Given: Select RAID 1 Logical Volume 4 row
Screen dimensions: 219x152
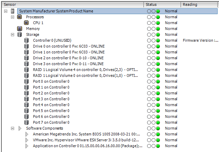Looking at the screenshot, I should click(x=86, y=70).
